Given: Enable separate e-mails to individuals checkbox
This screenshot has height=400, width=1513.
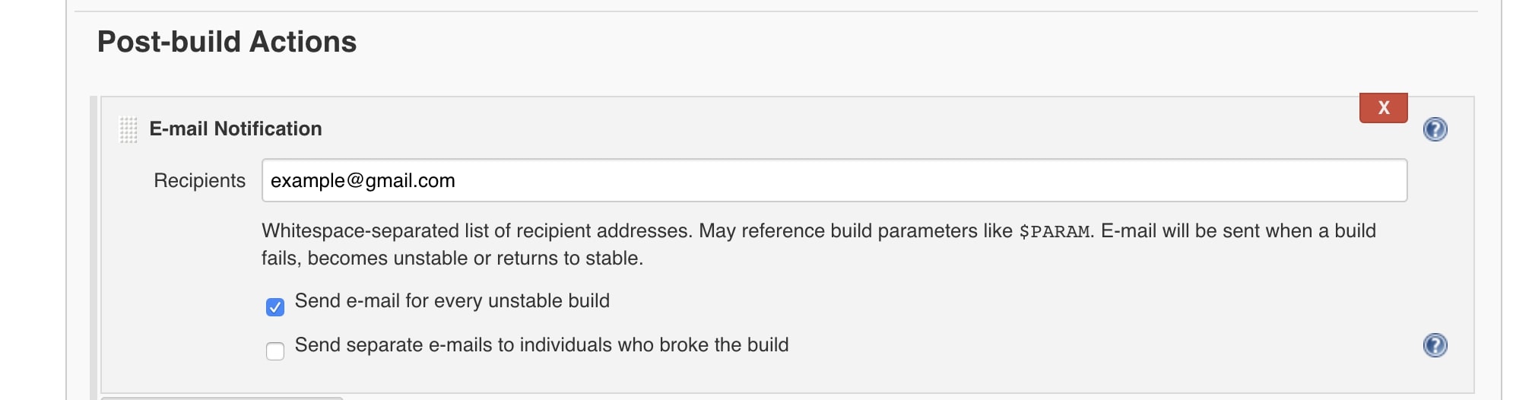Looking at the screenshot, I should 275,351.
